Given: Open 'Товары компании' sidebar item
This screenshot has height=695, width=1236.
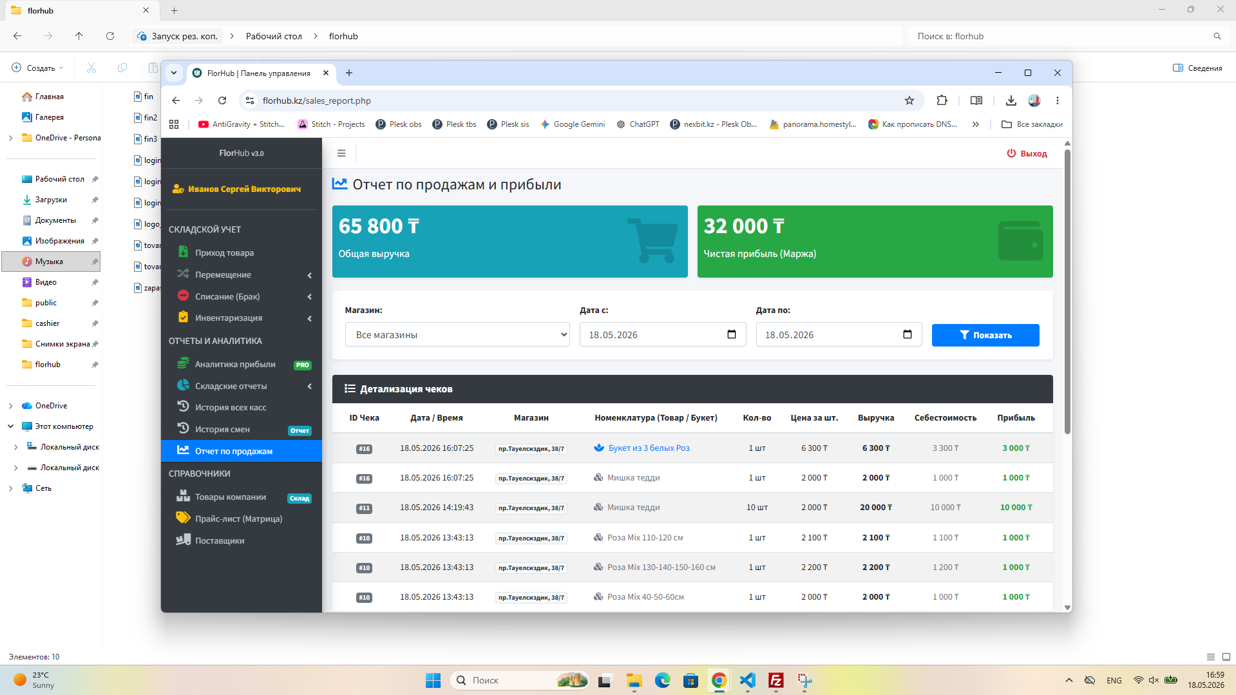Looking at the screenshot, I should [x=241, y=497].
